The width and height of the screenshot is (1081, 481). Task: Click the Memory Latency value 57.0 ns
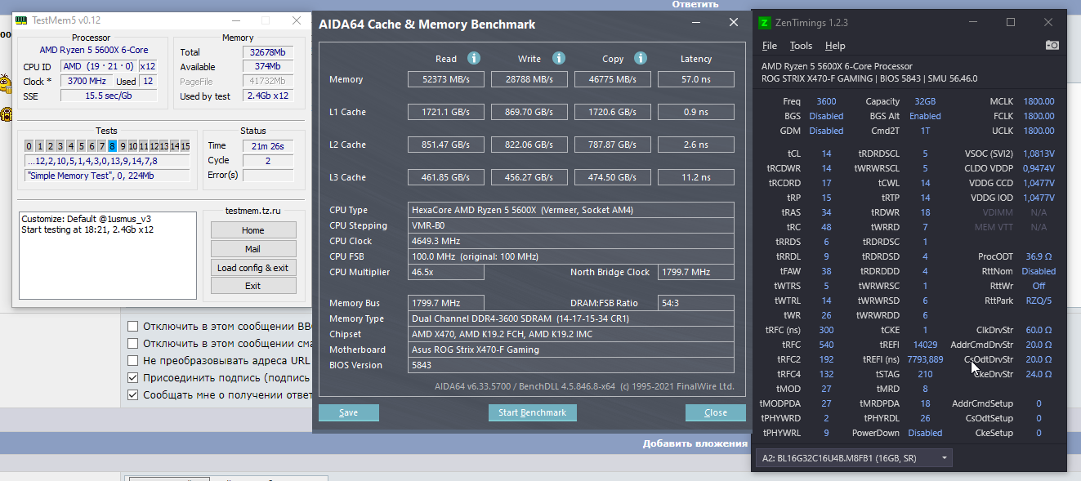[x=695, y=79]
